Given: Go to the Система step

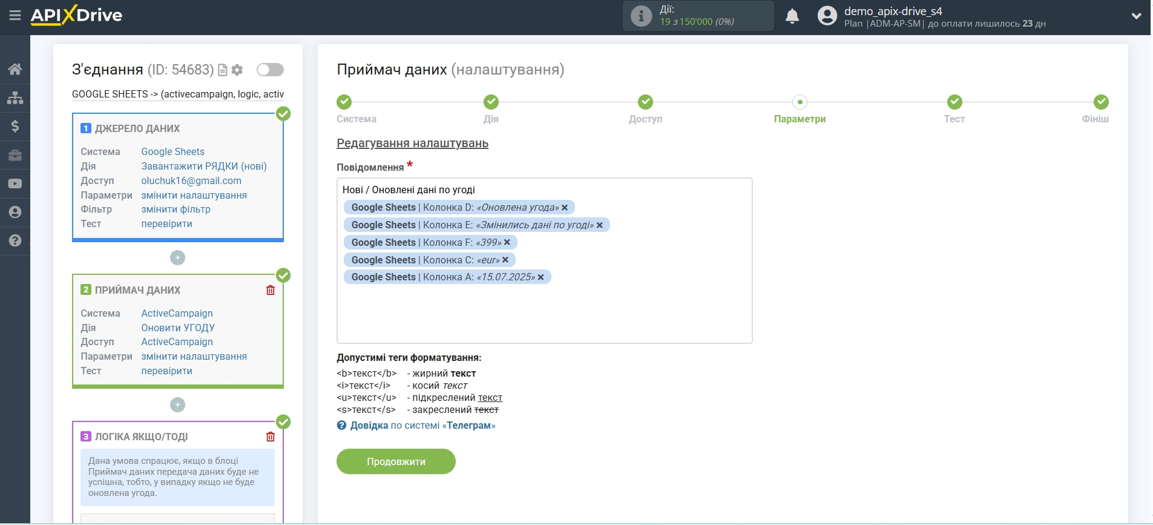Looking at the screenshot, I should 344,102.
